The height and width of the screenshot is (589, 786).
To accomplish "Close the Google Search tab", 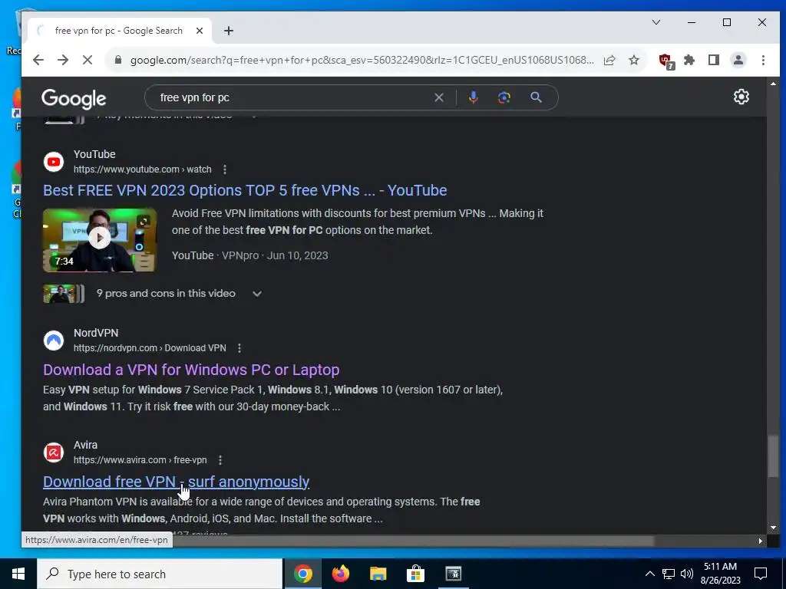I will pyautogui.click(x=200, y=31).
